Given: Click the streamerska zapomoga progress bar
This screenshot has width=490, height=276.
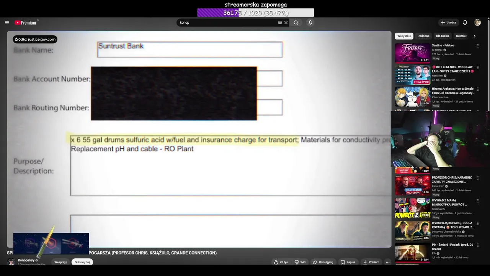Looking at the screenshot, I should pos(256,13).
